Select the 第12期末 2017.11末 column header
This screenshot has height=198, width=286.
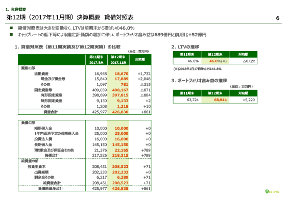pyautogui.click(x=118, y=60)
